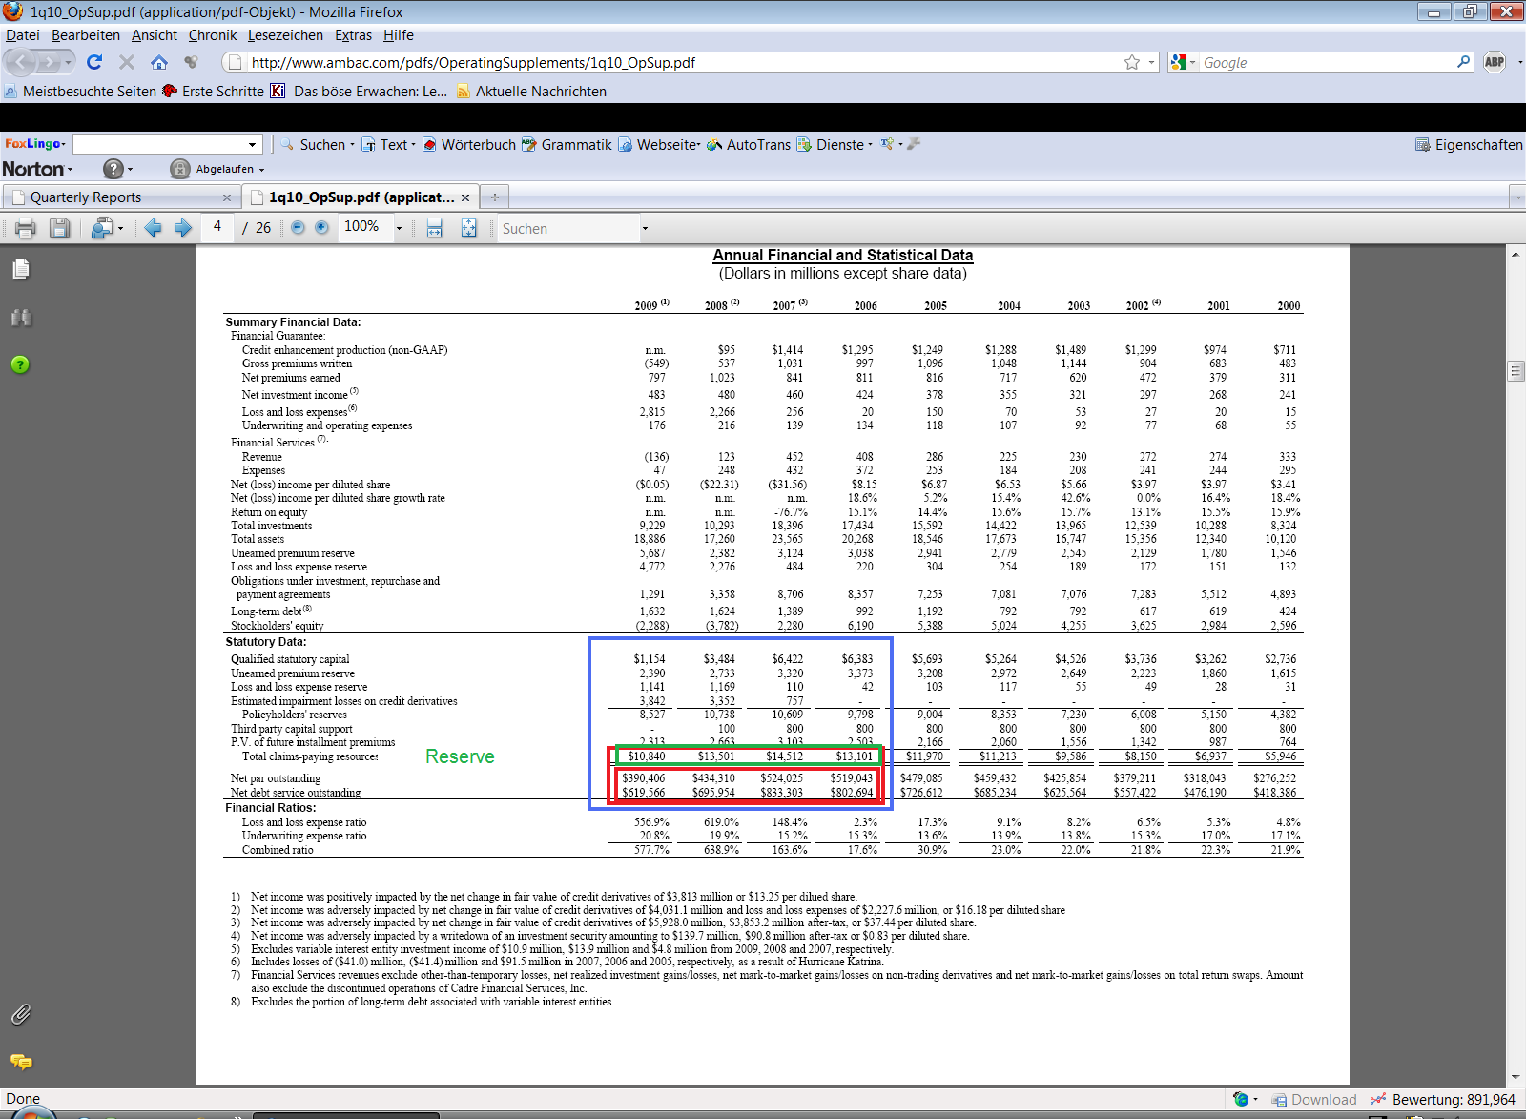Image resolution: width=1526 pixels, height=1119 pixels.
Task: Click the PDF page number field
Action: (x=217, y=227)
